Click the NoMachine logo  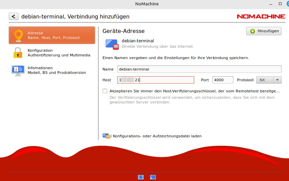pos(261,16)
